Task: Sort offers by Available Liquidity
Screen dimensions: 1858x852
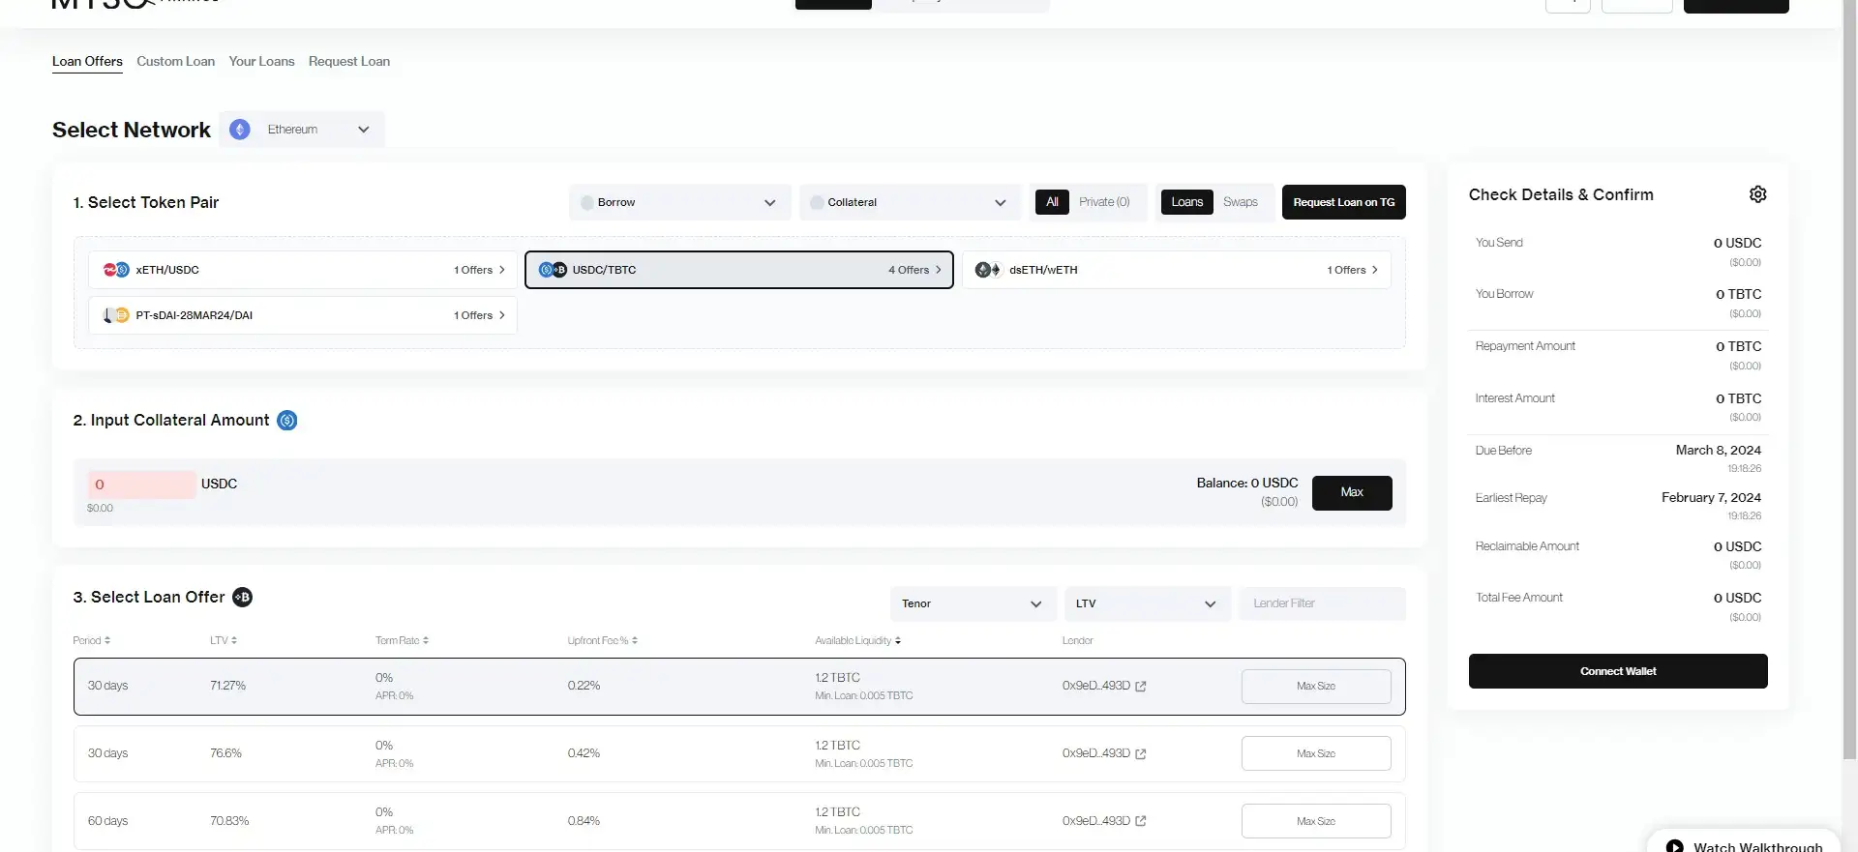Action: click(x=898, y=641)
